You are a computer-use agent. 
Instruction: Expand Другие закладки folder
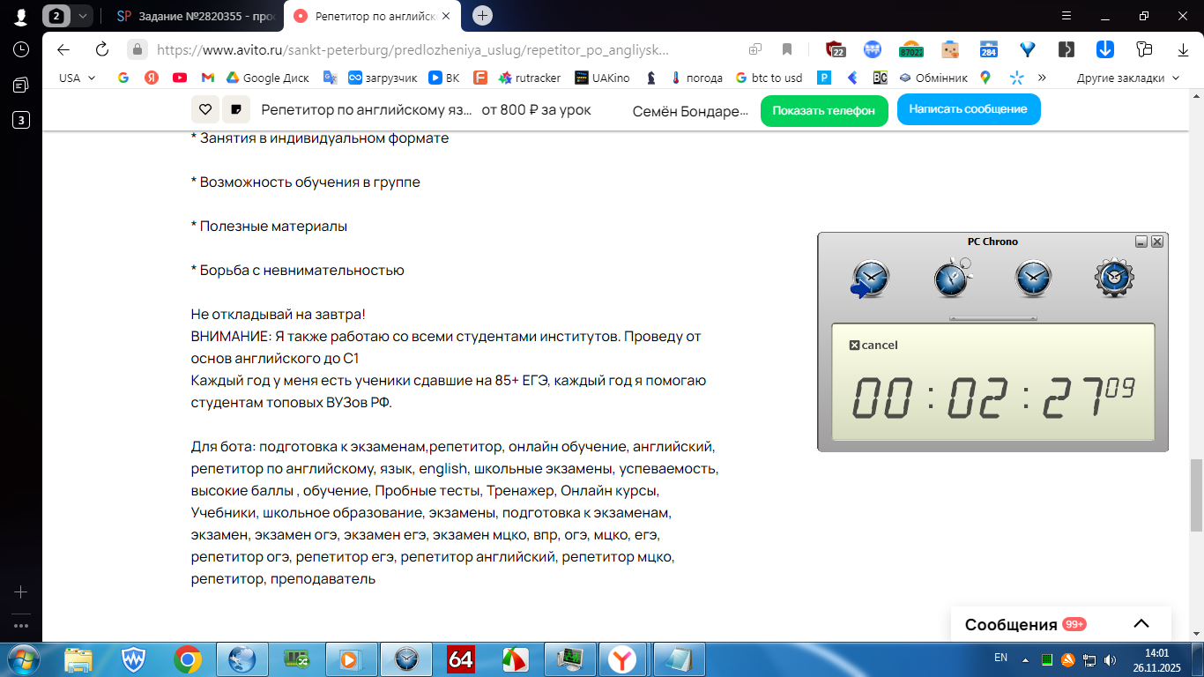(x=1127, y=78)
